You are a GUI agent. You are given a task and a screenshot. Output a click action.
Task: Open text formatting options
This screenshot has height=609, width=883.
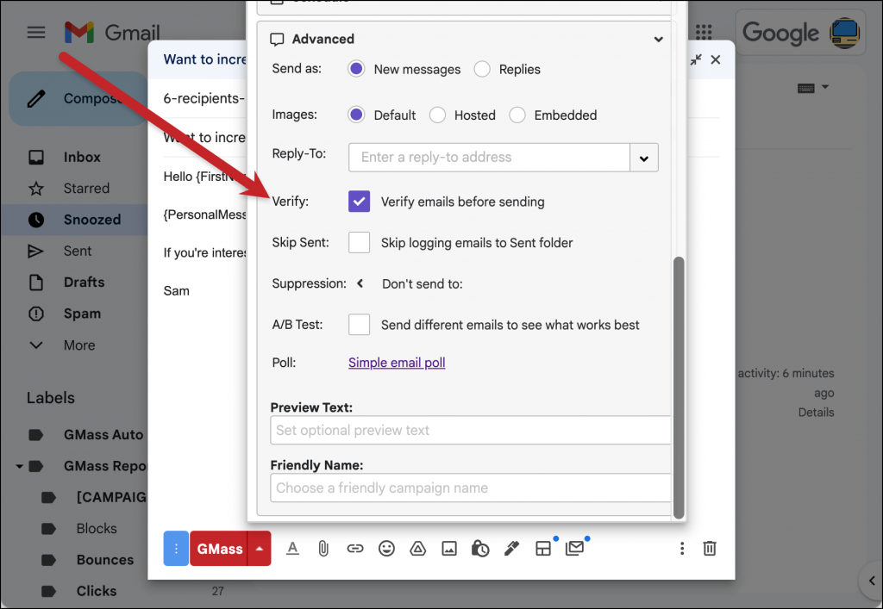coord(292,548)
